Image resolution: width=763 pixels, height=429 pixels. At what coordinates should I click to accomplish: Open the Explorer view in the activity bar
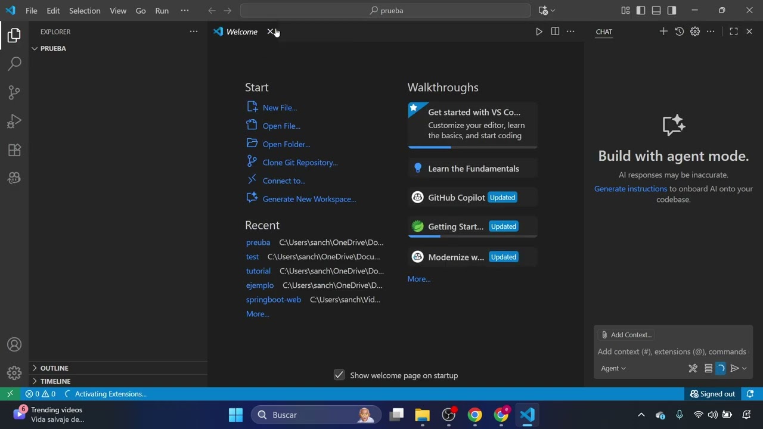pos(14,35)
